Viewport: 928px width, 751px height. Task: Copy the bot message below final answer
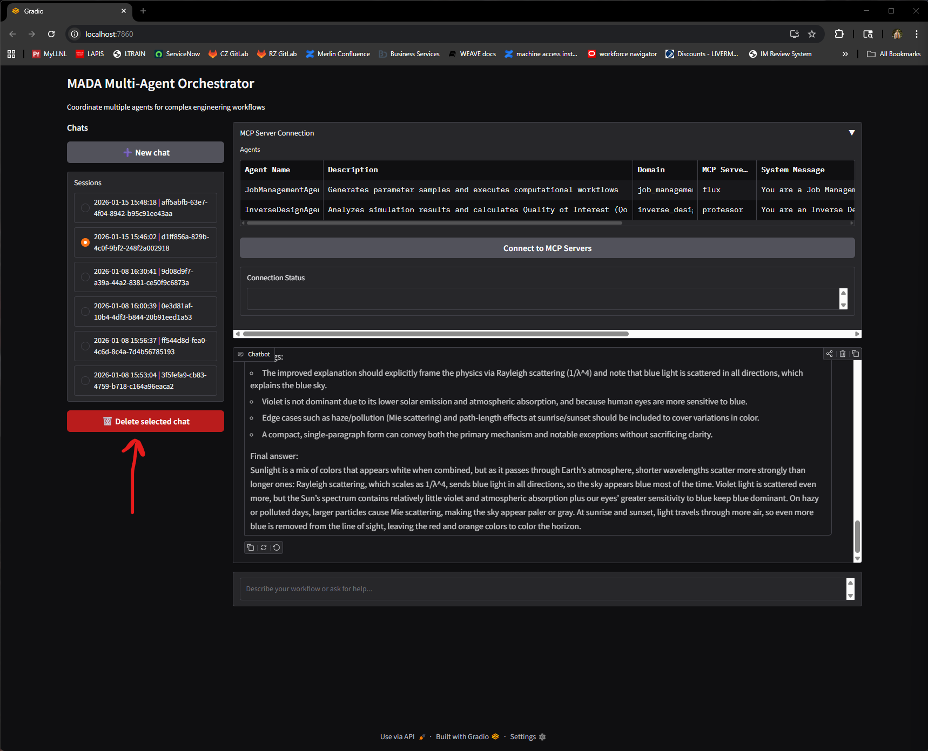(251, 547)
